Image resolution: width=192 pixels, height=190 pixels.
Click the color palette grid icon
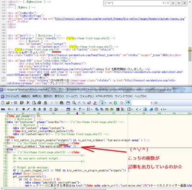[118, 109]
